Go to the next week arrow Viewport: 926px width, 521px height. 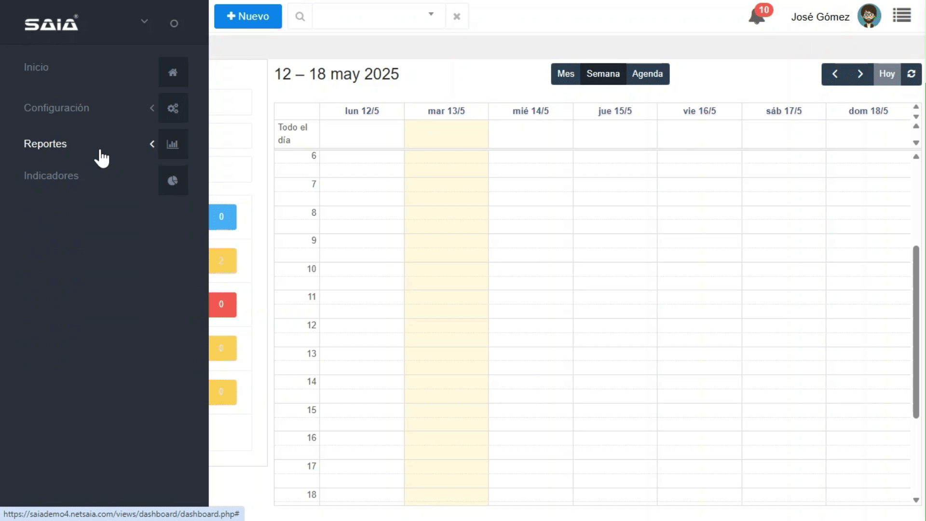(x=860, y=74)
